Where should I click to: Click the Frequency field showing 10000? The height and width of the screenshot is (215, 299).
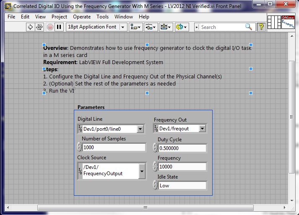(182, 166)
